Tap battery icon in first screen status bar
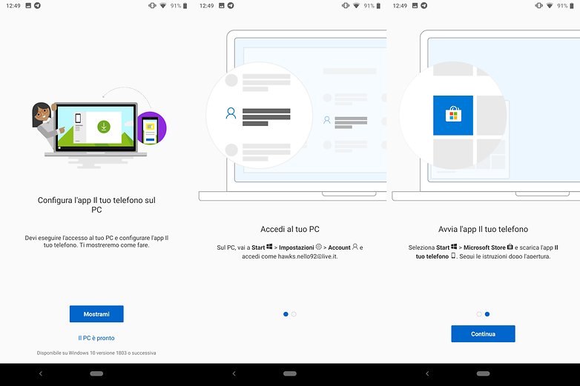580x386 pixels. tap(185, 5)
